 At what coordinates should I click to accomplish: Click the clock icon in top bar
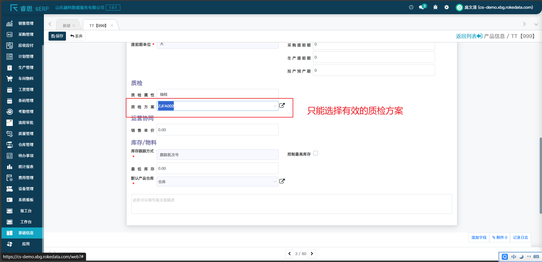point(411,7)
